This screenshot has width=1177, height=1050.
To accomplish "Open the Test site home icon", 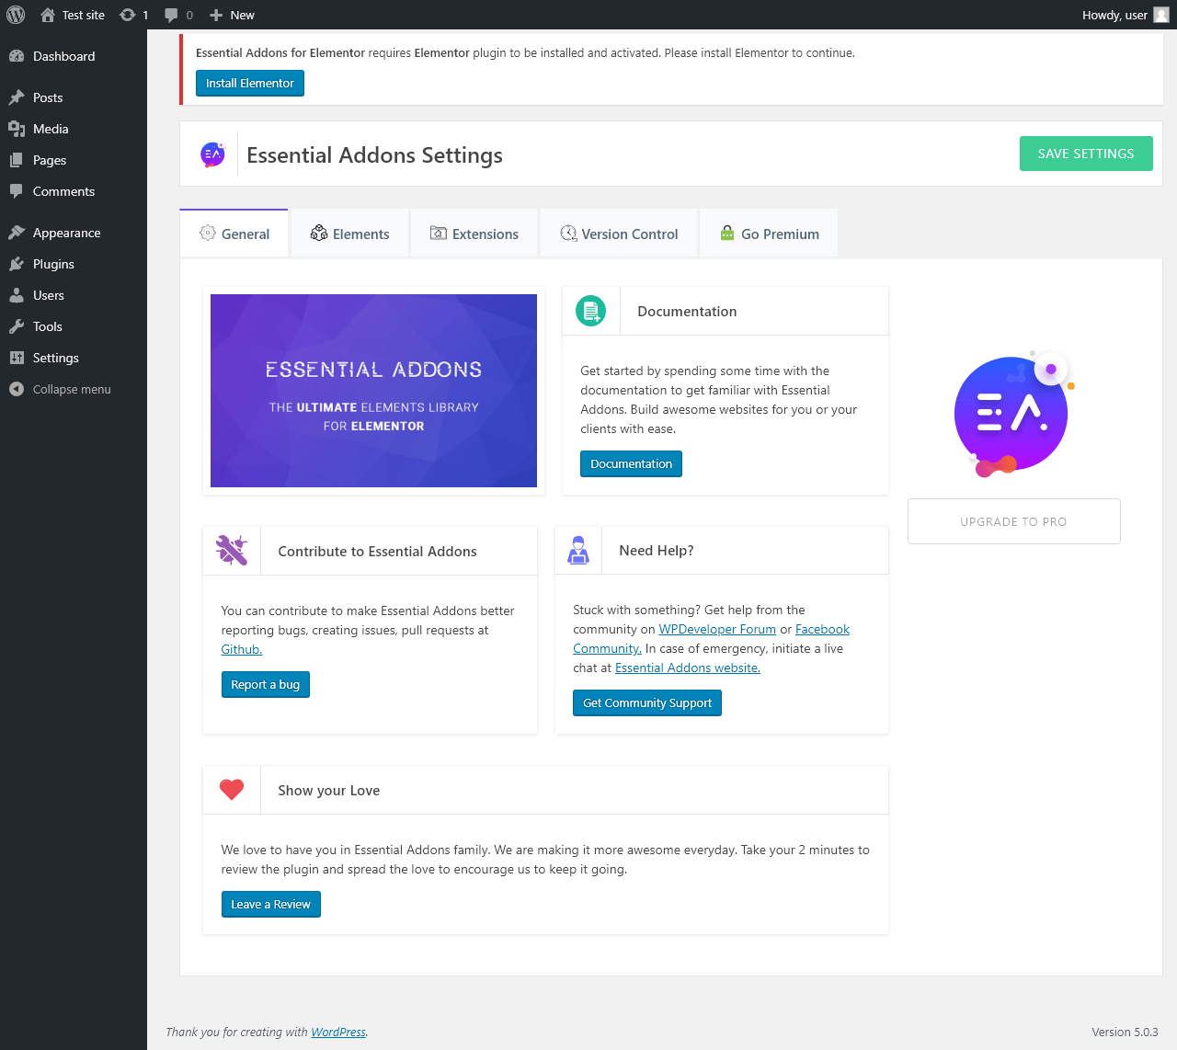I will (48, 15).
